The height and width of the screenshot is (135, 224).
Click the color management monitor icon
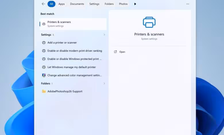click(44, 75)
